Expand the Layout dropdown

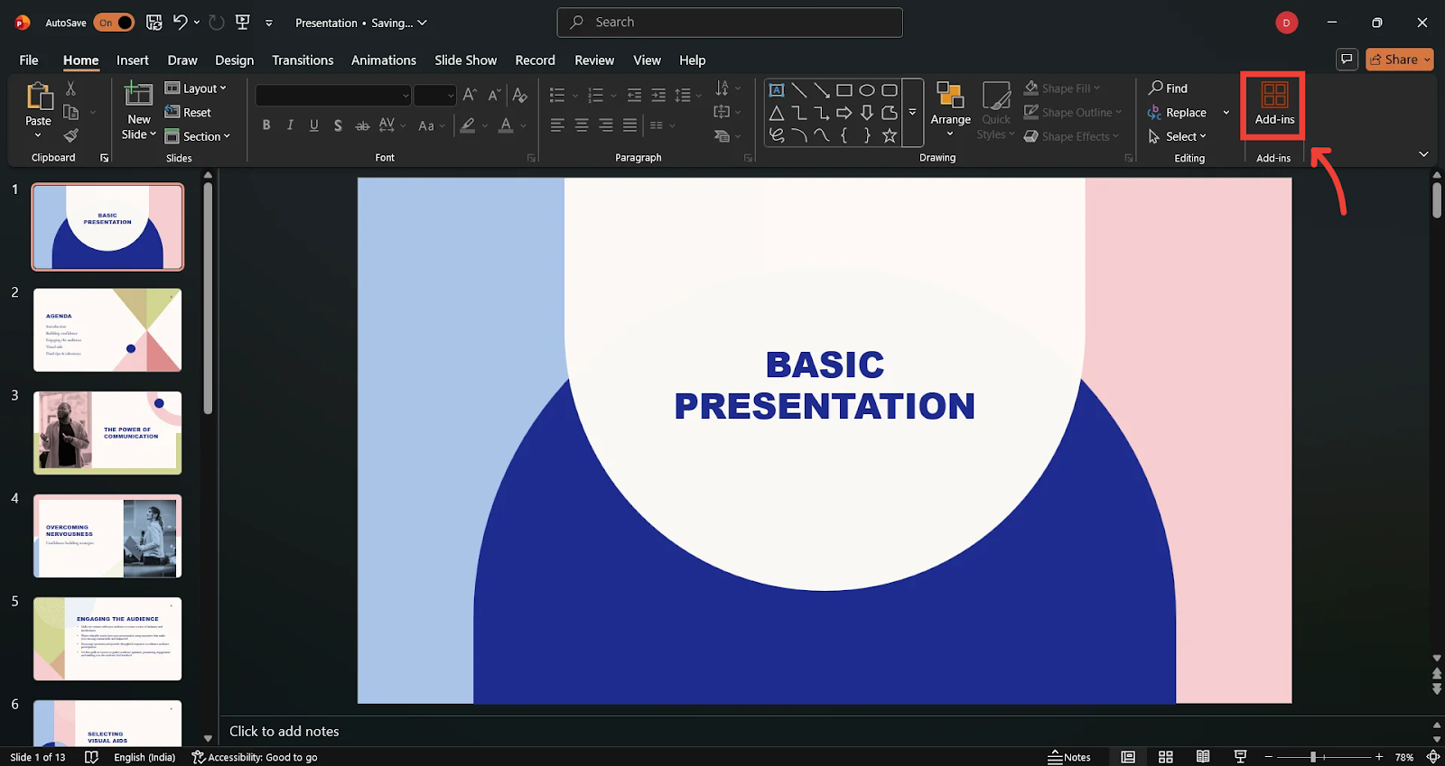[196, 88]
